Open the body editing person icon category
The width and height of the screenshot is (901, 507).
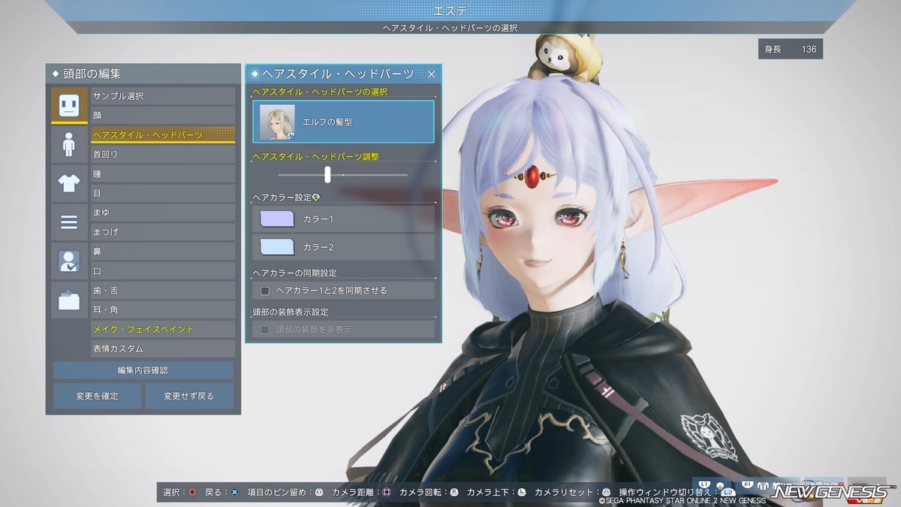click(69, 144)
